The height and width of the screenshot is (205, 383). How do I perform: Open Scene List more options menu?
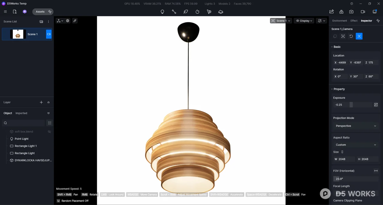(48, 22)
